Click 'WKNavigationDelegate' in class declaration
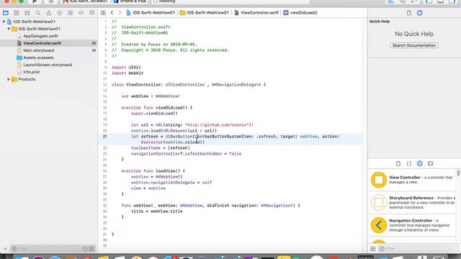The image size is (461, 259). [x=236, y=85]
